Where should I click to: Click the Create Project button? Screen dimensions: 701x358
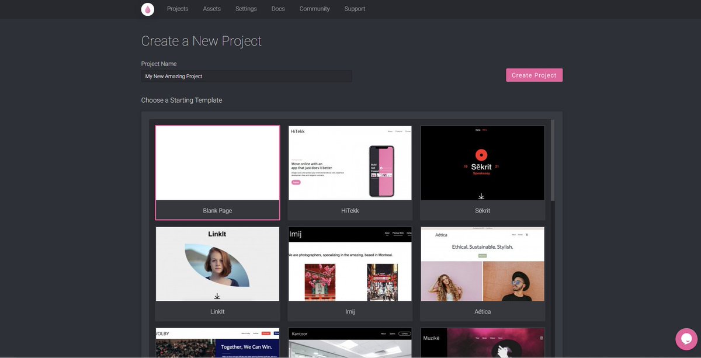click(534, 75)
